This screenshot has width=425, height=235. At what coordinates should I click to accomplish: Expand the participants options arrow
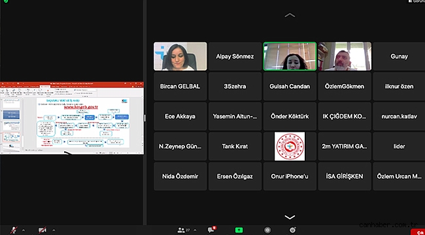point(195,230)
